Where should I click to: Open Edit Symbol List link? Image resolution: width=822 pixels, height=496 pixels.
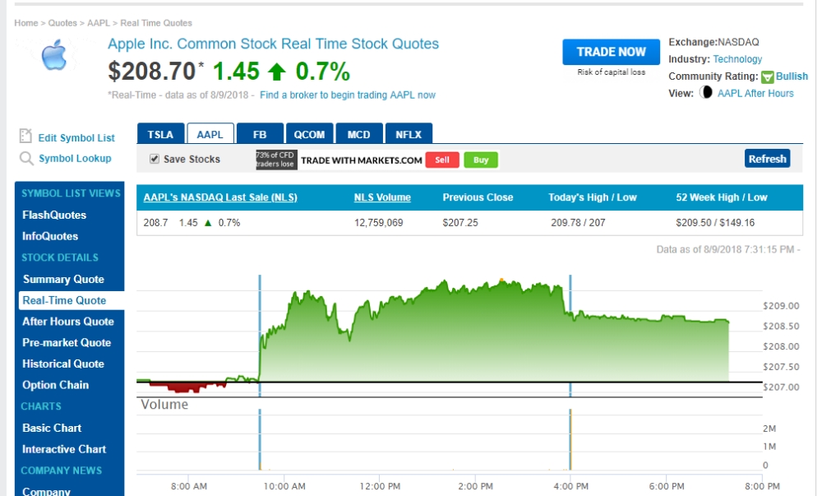point(76,138)
